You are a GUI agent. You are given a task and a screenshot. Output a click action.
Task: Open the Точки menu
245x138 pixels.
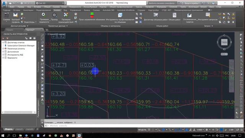[x=64, y=7]
